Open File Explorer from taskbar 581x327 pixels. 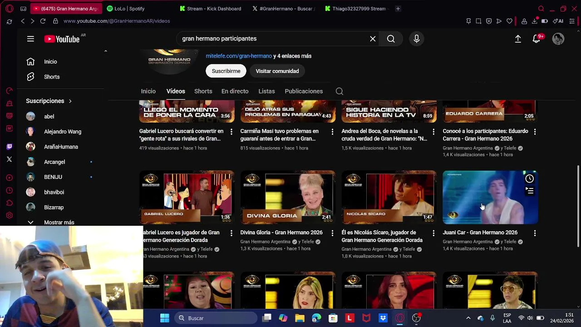[x=300, y=318]
